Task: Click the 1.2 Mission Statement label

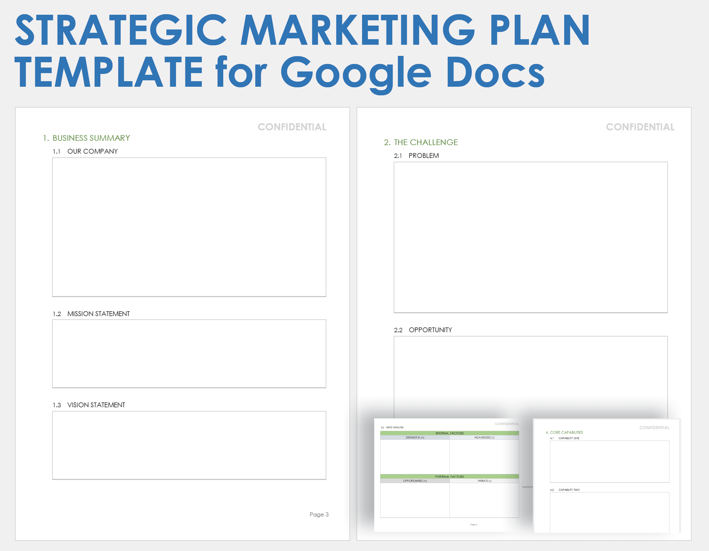Action: click(91, 314)
